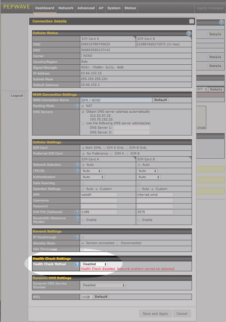226x322 pixels.
Task: Enable Bandwidth Allowance Monitor for SIM B
Action: 139,220
